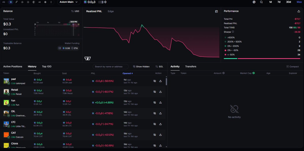Toggle SOL denomination in history table
304x151 pixels.
coord(159,67)
